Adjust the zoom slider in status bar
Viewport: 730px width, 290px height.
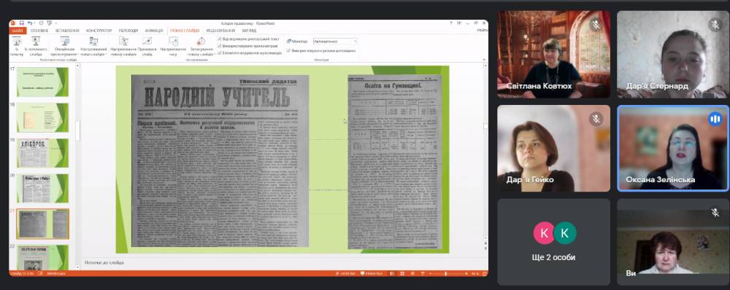pos(446,274)
